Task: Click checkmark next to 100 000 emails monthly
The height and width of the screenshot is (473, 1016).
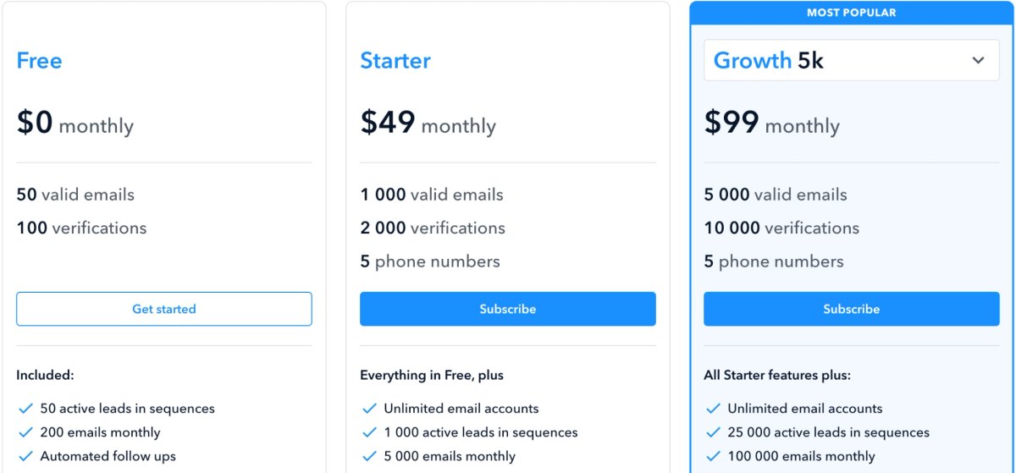Action: tap(713, 456)
